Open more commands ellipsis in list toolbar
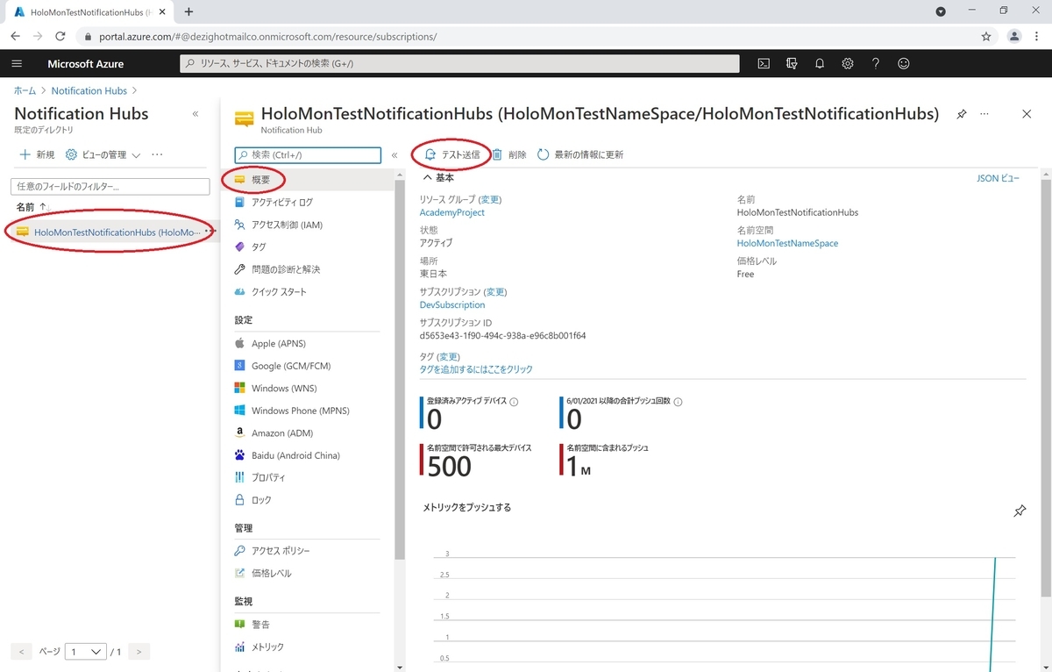This screenshot has width=1052, height=672. [157, 154]
